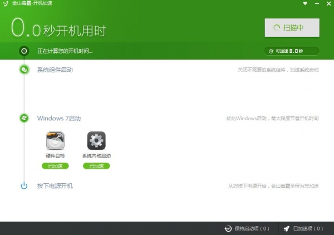334x235 pixels.
Task: Select the Windows 7启动 heading
Action: [x=59, y=118]
